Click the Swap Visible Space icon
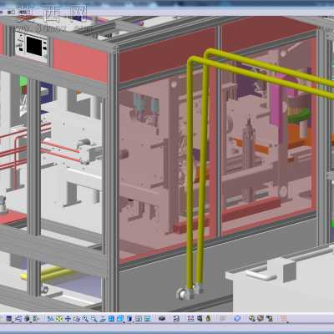The width and height of the screenshot is (334, 334). point(147,318)
